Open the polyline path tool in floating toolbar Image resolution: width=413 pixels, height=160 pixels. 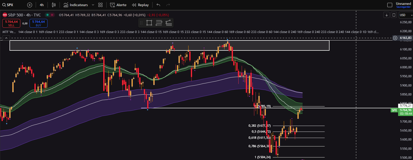coord(169,23)
